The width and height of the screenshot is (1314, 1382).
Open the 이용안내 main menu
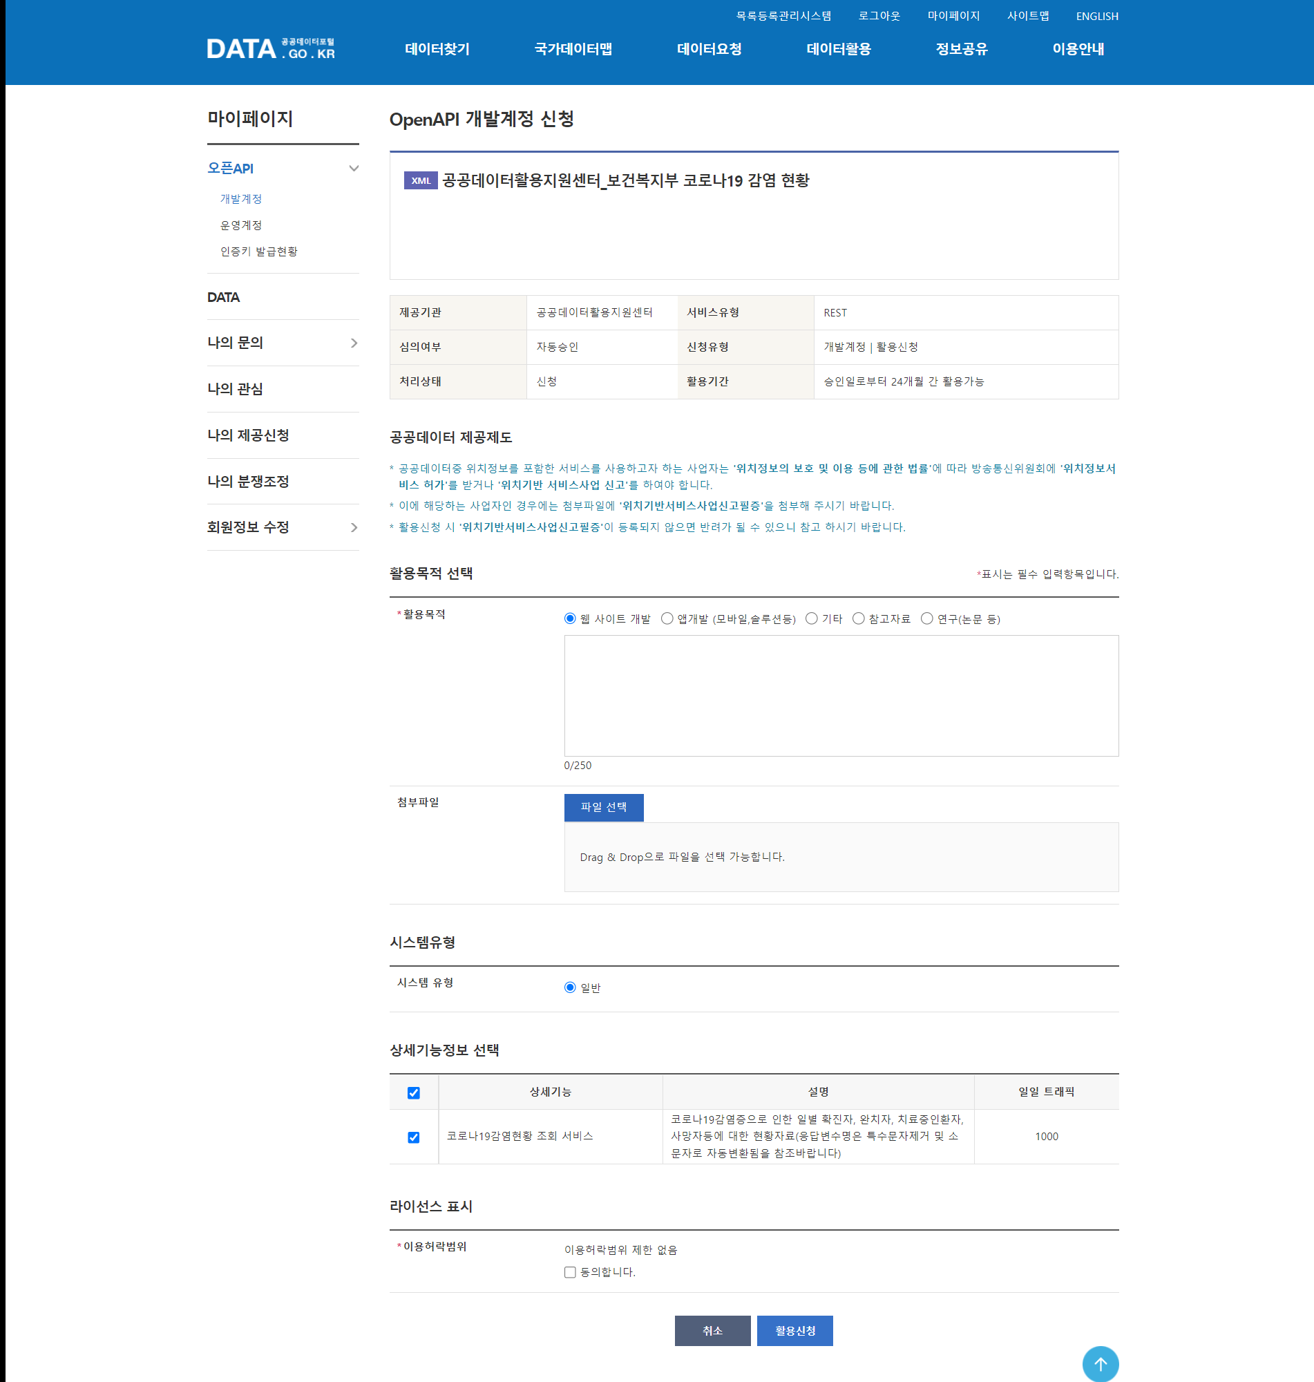[1078, 49]
